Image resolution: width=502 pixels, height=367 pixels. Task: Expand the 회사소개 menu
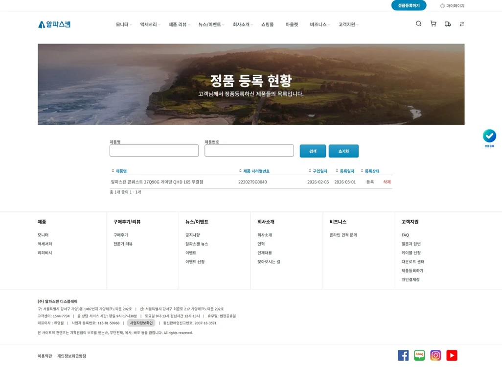point(243,24)
